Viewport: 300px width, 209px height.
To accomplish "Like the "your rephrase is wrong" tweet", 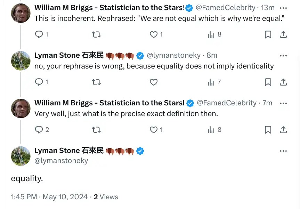I will 153,82.
